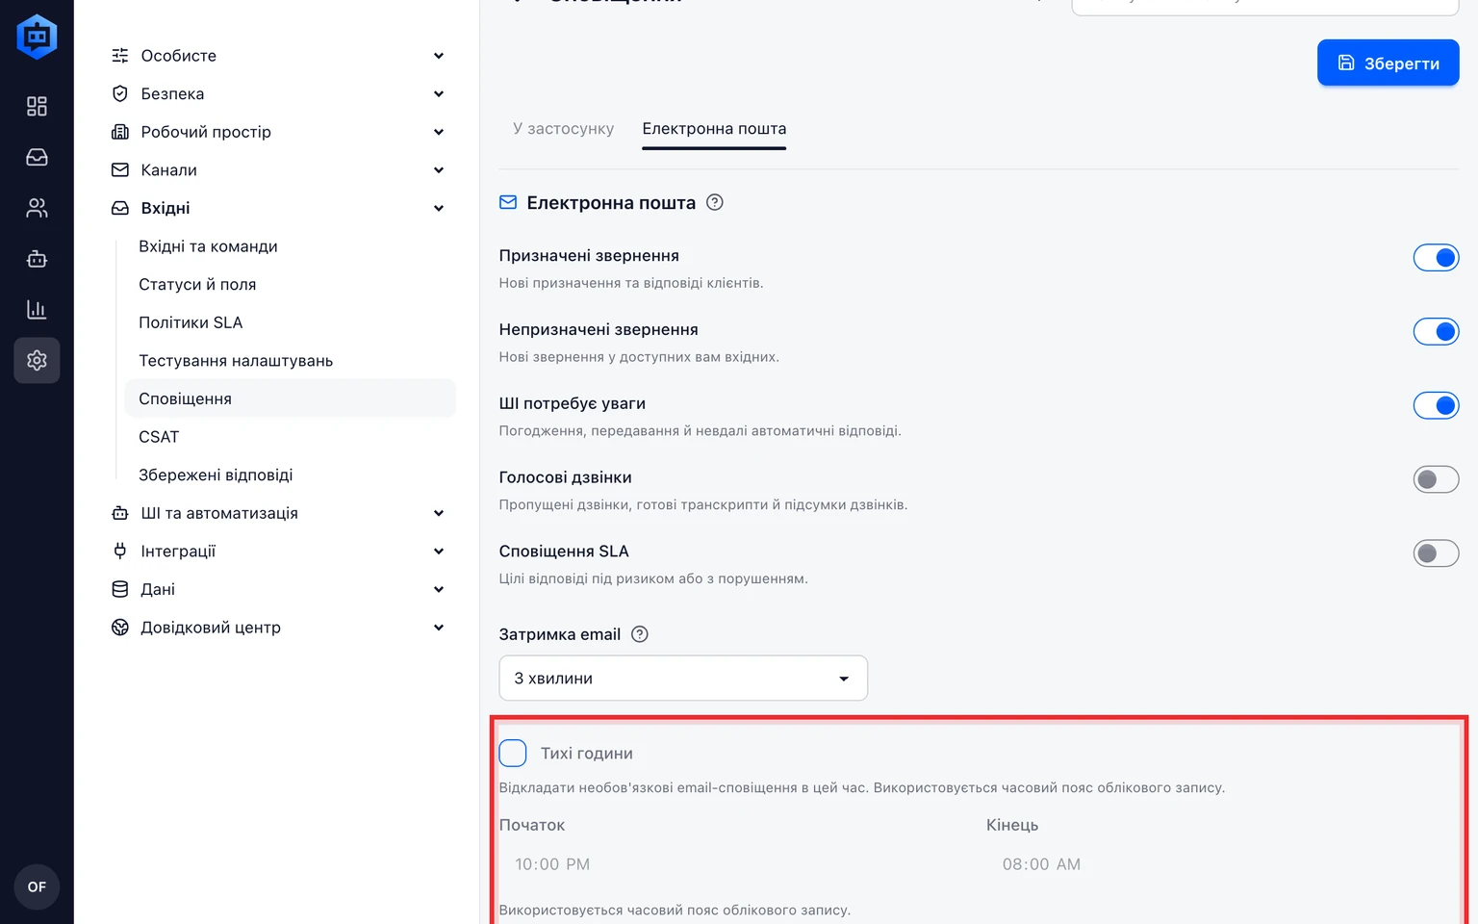1478x924 pixels.
Task: Enable the Голосові дзвінки toggle
Action: [x=1436, y=479]
